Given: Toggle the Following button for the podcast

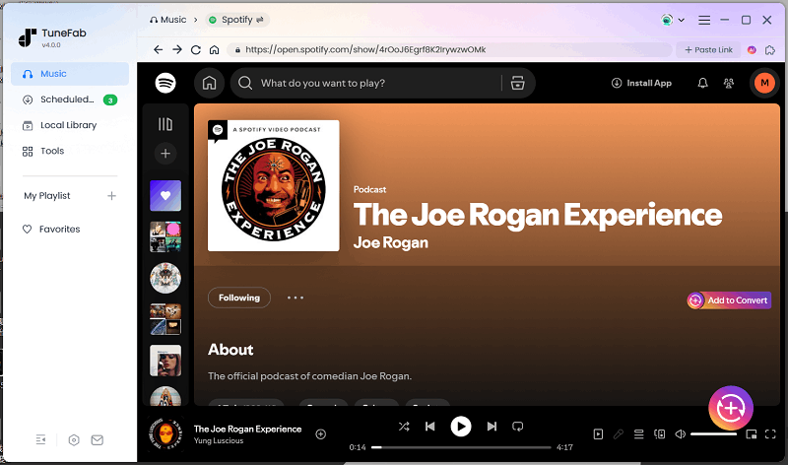Looking at the screenshot, I should (x=239, y=298).
